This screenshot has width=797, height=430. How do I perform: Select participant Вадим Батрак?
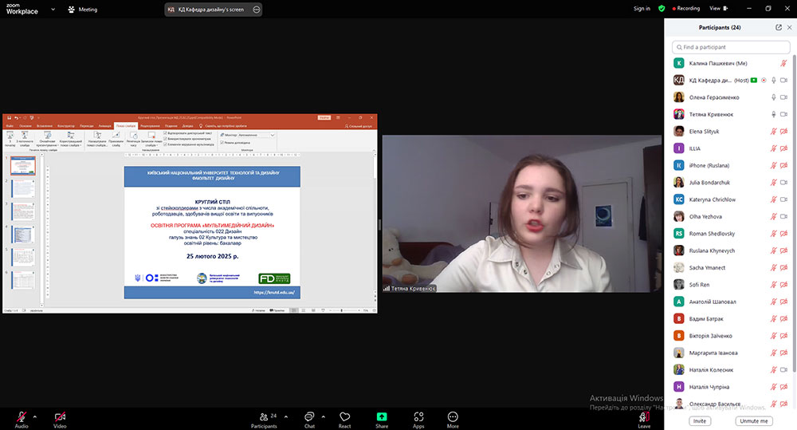click(731, 318)
